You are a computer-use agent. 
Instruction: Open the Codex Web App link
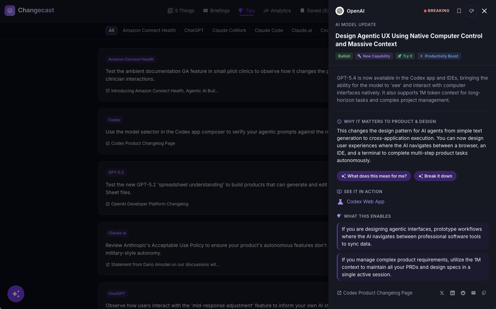365,202
